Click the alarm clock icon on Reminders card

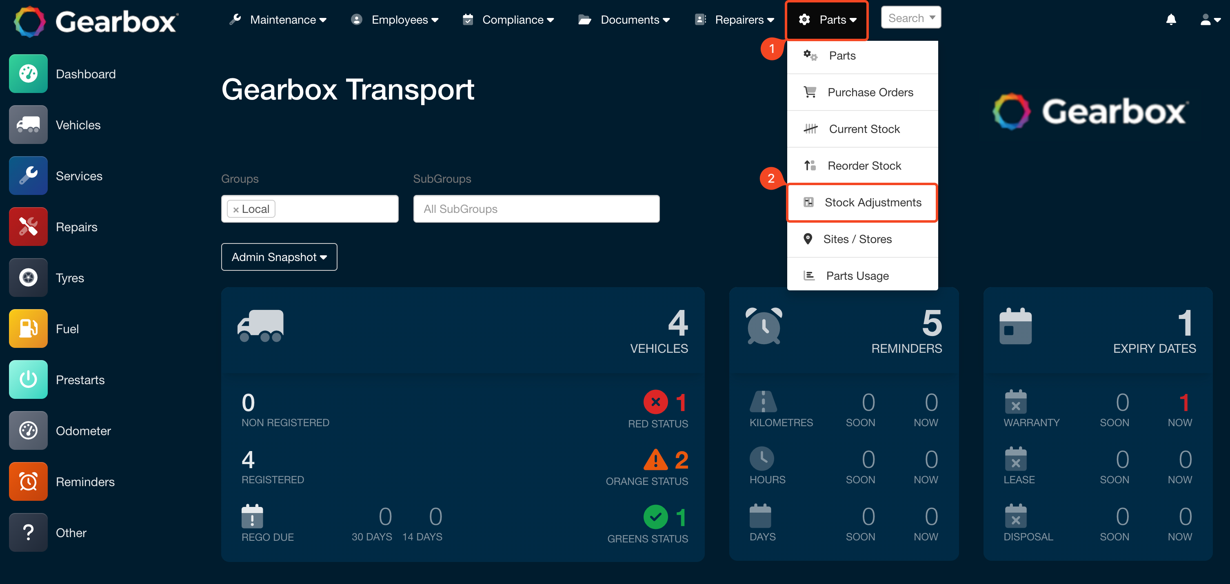point(764,326)
